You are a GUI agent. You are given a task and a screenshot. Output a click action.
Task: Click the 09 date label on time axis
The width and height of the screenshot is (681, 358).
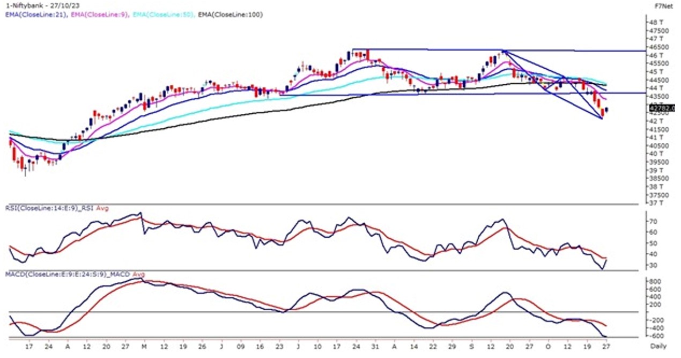(241, 348)
